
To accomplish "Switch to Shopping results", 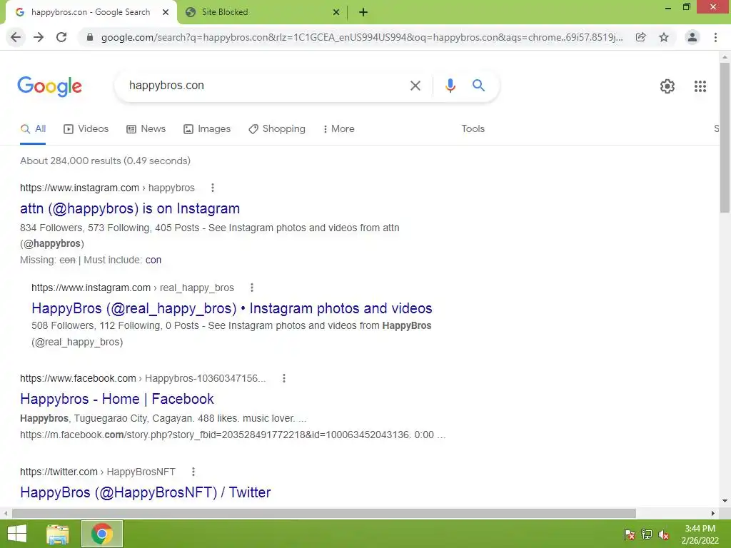I will point(277,129).
